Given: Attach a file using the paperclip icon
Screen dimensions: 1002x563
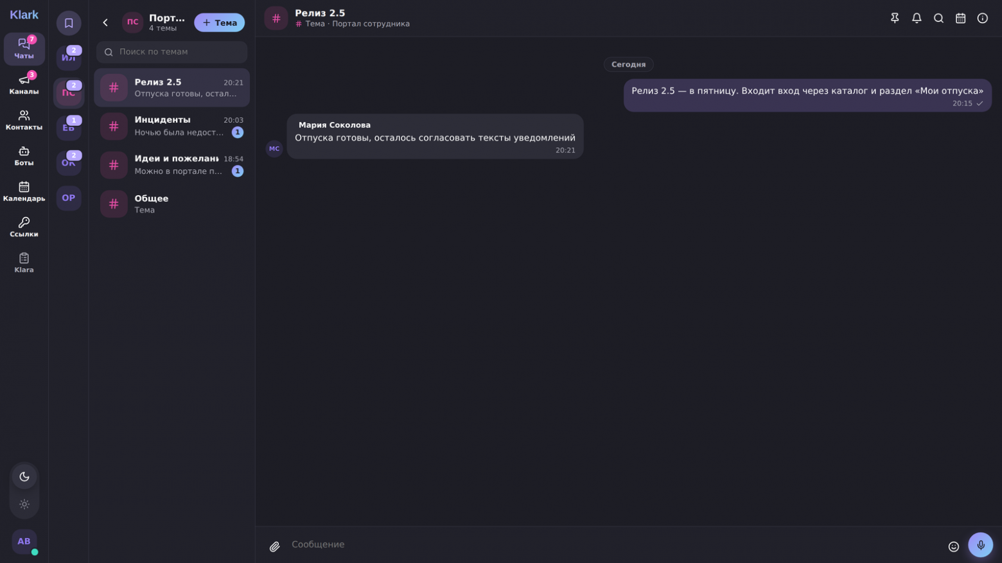Looking at the screenshot, I should [x=274, y=546].
